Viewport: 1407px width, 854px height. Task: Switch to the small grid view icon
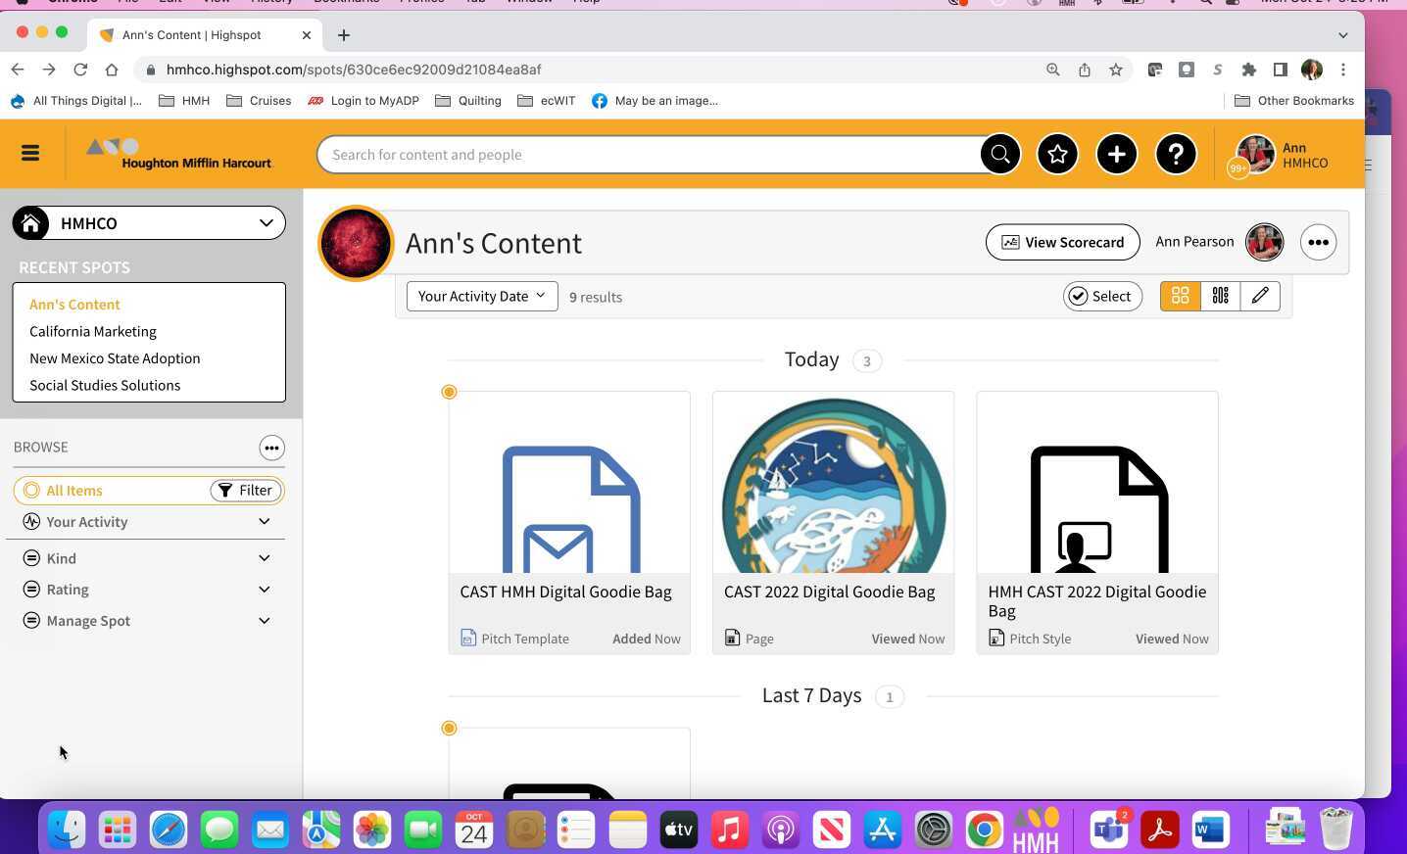(x=1220, y=296)
